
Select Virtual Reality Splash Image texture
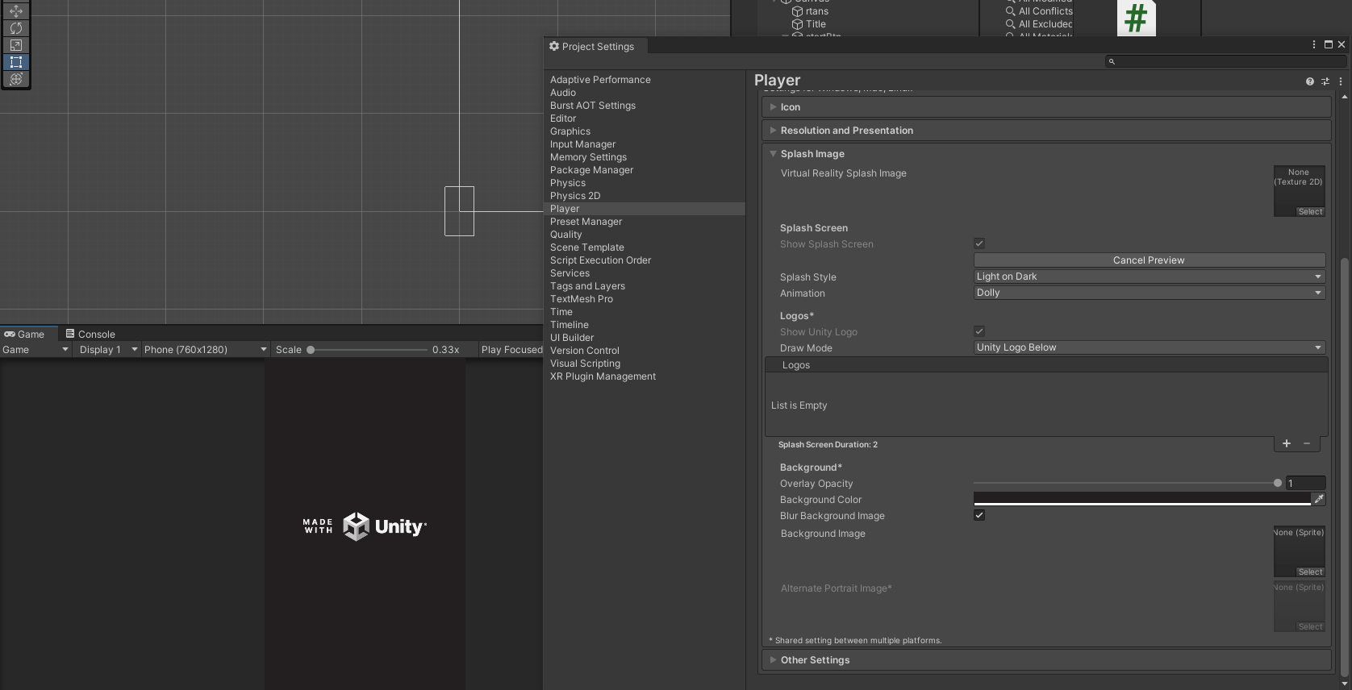(x=1310, y=212)
